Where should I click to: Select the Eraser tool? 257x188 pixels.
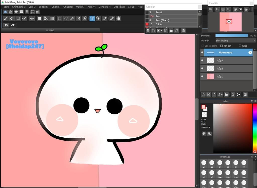12,19
